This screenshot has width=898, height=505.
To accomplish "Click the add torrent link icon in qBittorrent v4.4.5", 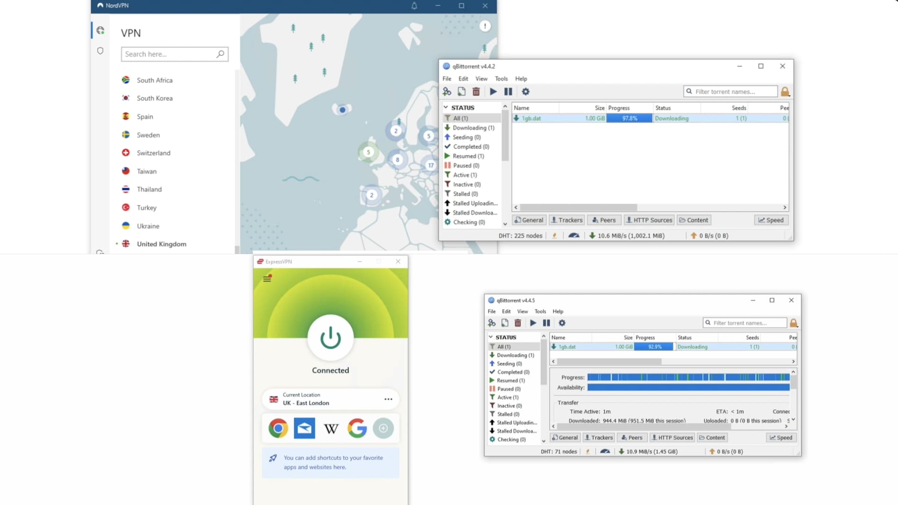I will pyautogui.click(x=492, y=323).
